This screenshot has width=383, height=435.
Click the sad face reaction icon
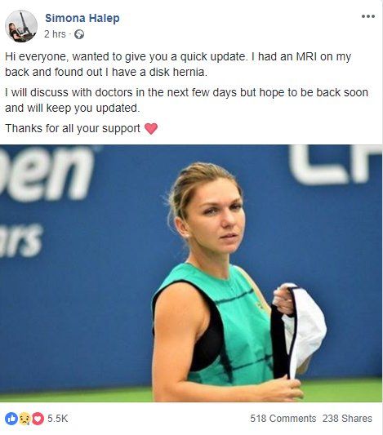(24, 419)
